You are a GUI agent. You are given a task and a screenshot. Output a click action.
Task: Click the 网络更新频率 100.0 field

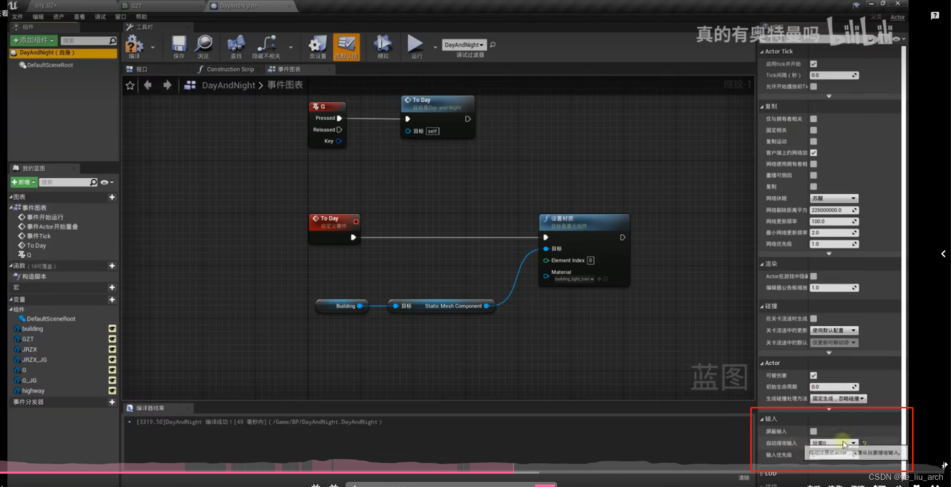point(834,221)
